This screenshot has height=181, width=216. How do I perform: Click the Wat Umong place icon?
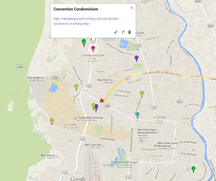(x=57, y=156)
